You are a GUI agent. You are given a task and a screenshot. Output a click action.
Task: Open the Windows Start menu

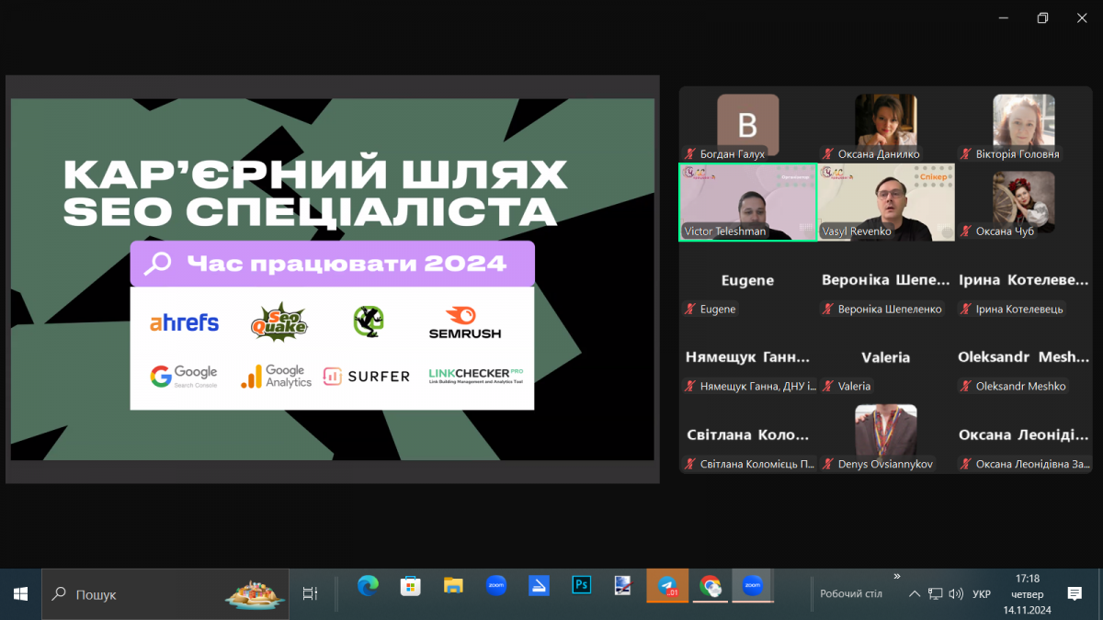point(20,594)
